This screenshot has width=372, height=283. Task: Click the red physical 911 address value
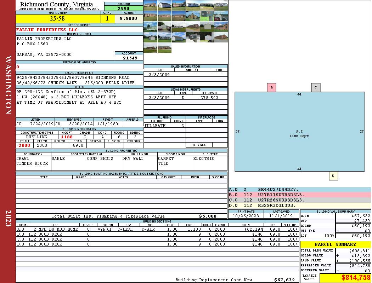(x=18, y=67)
